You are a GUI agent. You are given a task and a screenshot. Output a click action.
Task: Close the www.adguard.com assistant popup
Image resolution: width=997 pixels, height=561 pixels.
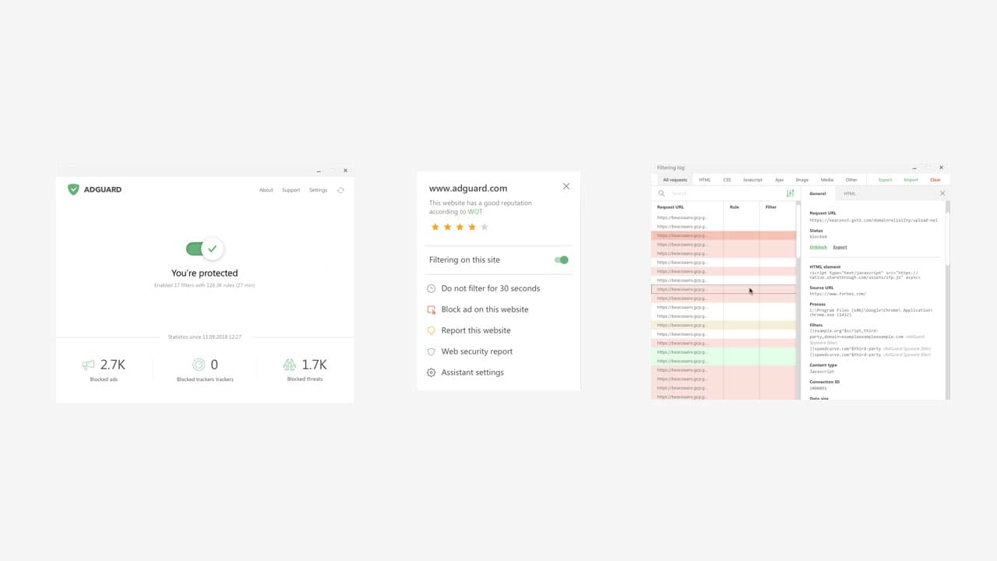566,186
